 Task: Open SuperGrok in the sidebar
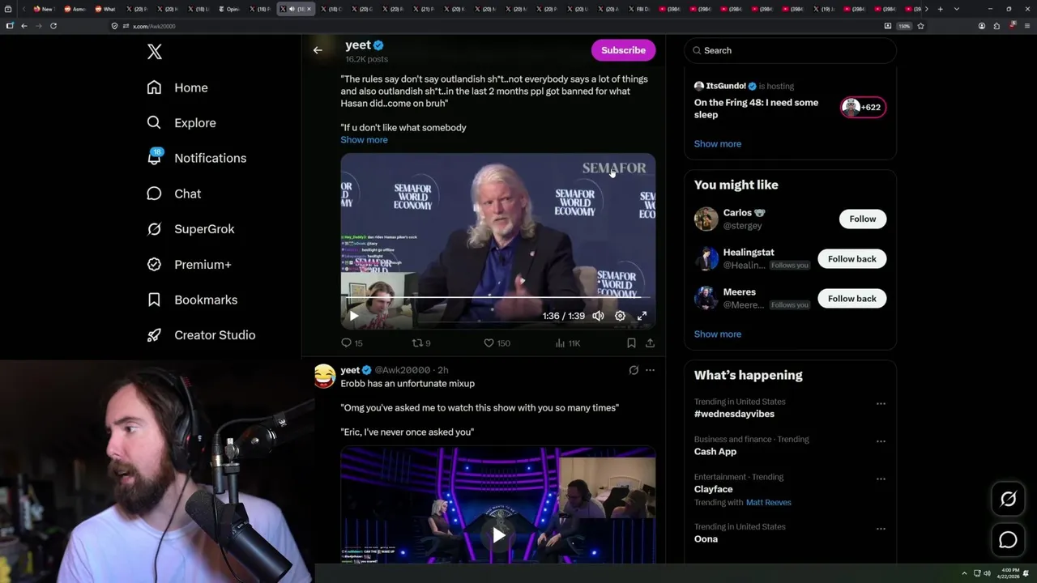190,229
